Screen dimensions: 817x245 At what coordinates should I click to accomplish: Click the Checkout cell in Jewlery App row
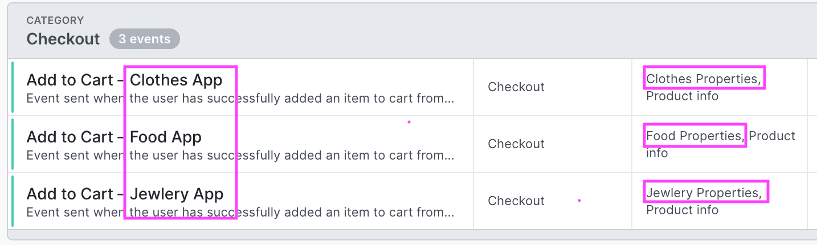tap(516, 201)
